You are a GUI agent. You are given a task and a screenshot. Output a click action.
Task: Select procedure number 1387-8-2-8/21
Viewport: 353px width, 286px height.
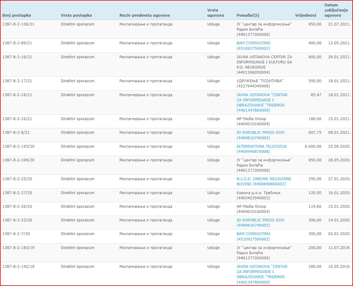click(x=16, y=133)
